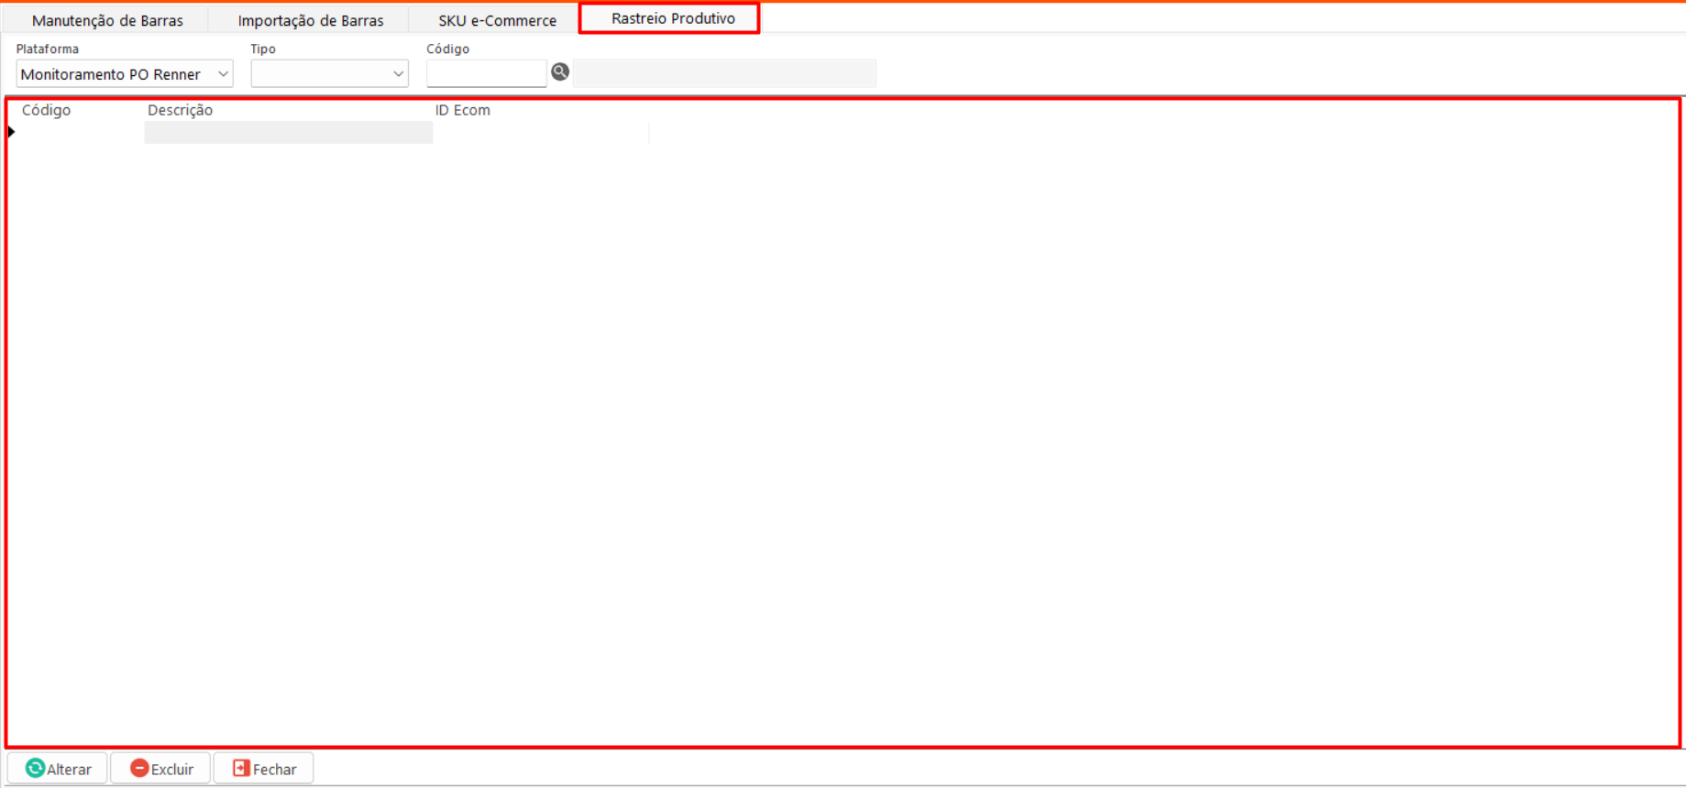The height and width of the screenshot is (788, 1686).
Task: Click the Alterar button
Action: point(58,768)
